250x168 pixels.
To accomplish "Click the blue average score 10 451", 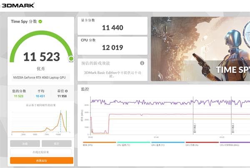I will pos(40,96).
